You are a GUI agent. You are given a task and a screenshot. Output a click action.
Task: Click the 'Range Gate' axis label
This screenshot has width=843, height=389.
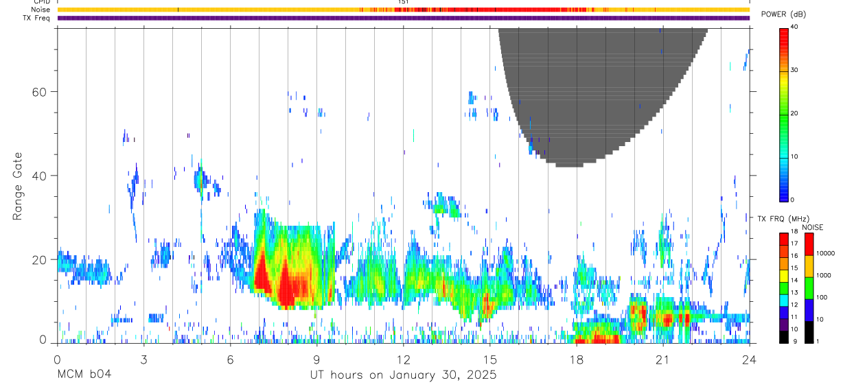click(x=17, y=187)
